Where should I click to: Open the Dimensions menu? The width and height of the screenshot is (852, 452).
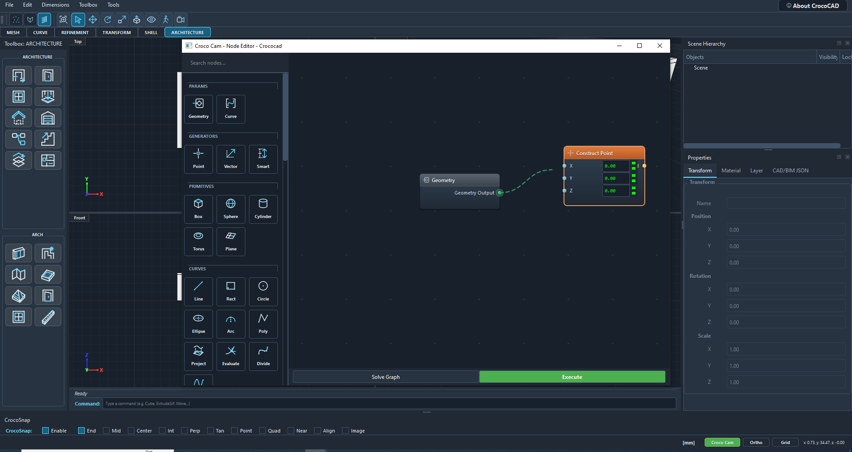point(55,5)
